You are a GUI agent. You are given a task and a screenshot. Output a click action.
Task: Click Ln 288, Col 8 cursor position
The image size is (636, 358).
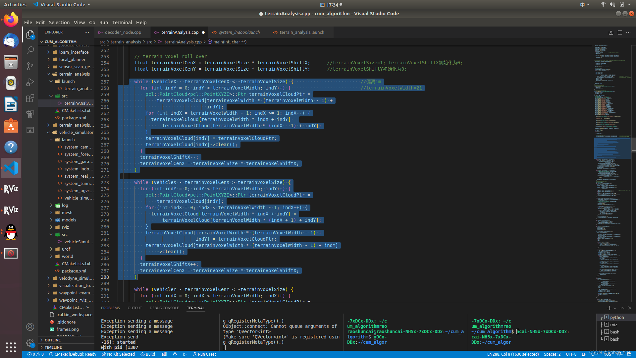coord(513,354)
